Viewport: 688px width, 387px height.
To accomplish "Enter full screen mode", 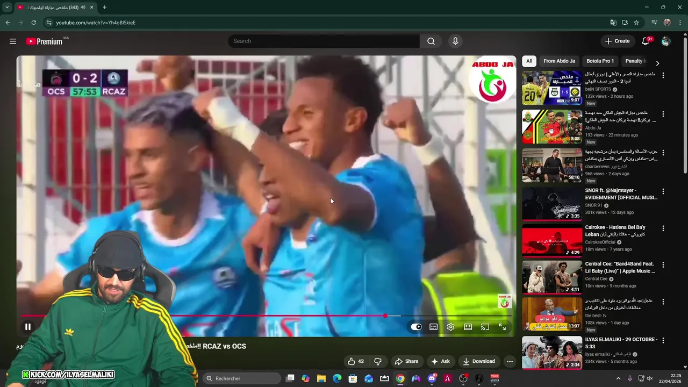I will [x=503, y=326].
